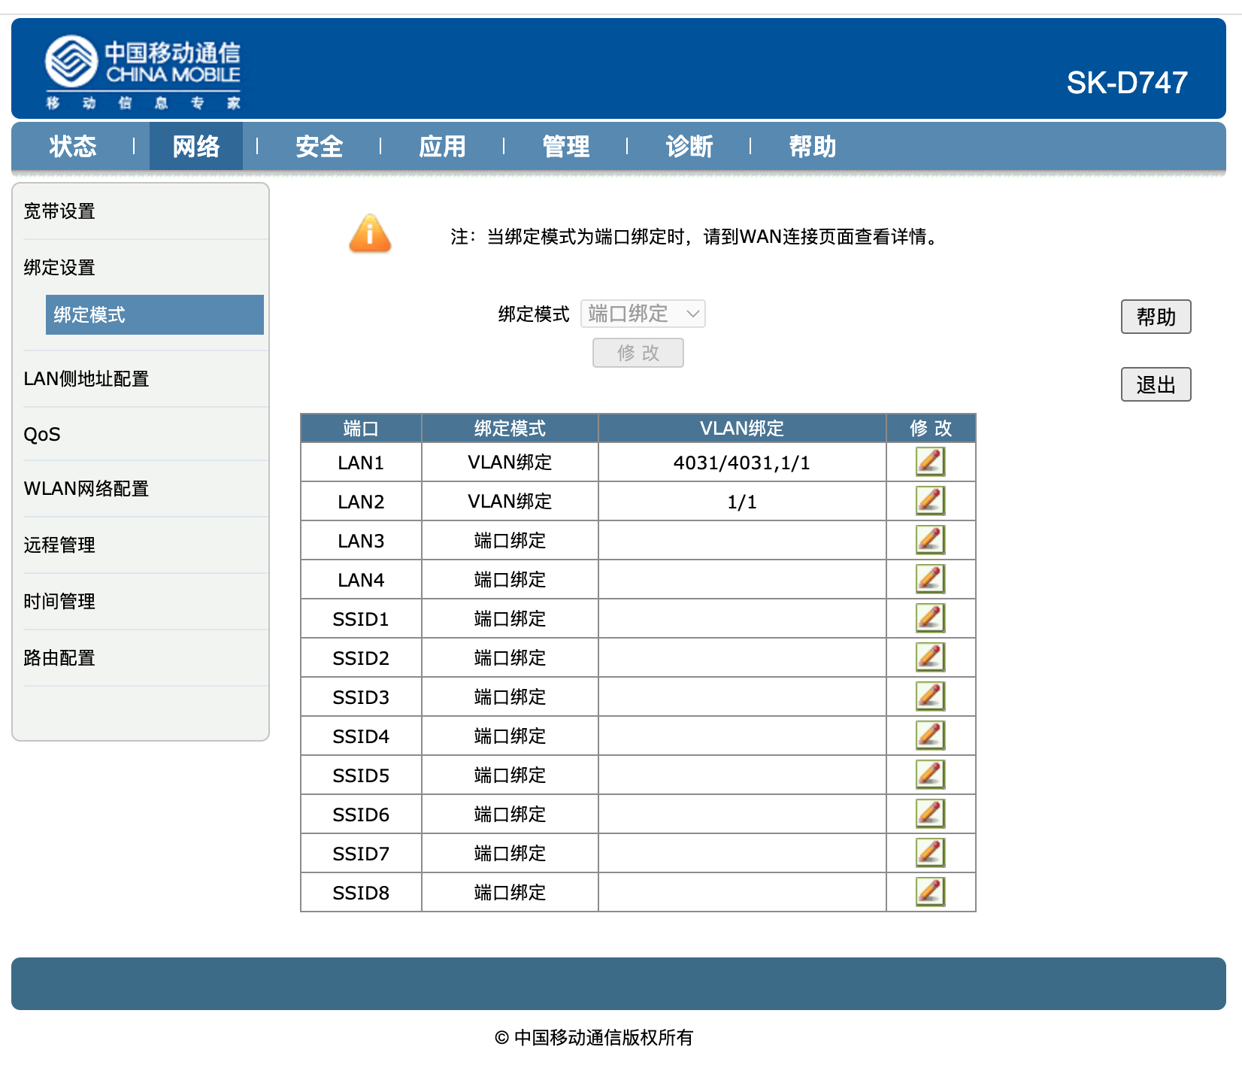Edit SSID5 port binding entry
The width and height of the screenshot is (1242, 1071).
tap(930, 775)
